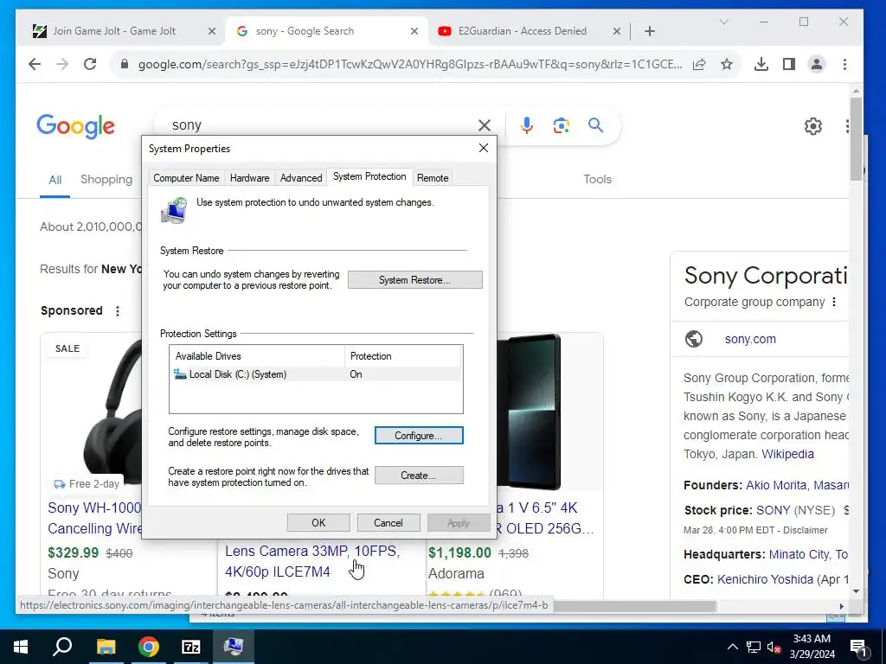
Task: Click Chrome back arrow button
Action: point(35,64)
